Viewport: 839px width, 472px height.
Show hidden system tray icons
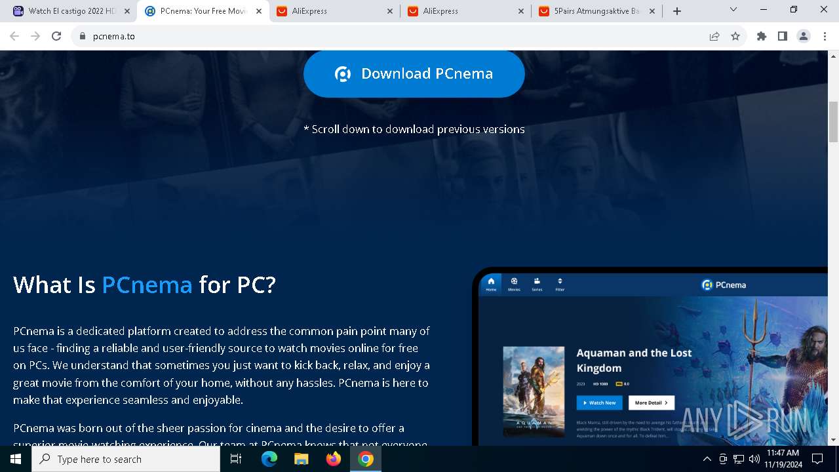click(707, 459)
